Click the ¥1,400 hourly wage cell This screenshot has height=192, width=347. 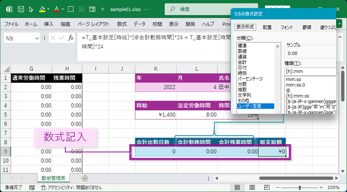(156, 115)
